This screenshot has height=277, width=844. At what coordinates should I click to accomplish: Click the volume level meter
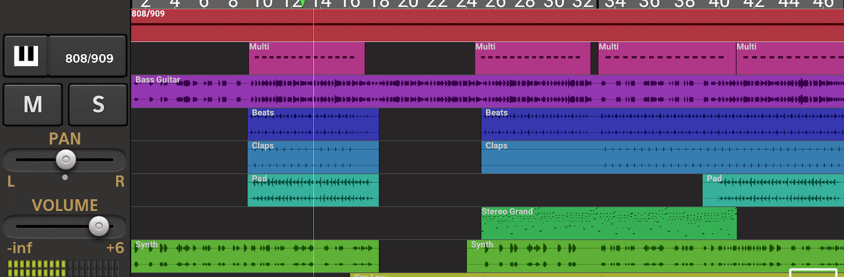tap(63, 268)
